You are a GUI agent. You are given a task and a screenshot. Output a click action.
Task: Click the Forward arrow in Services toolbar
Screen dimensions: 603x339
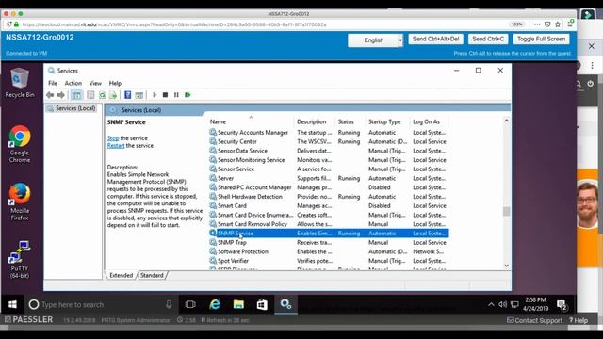(60, 95)
